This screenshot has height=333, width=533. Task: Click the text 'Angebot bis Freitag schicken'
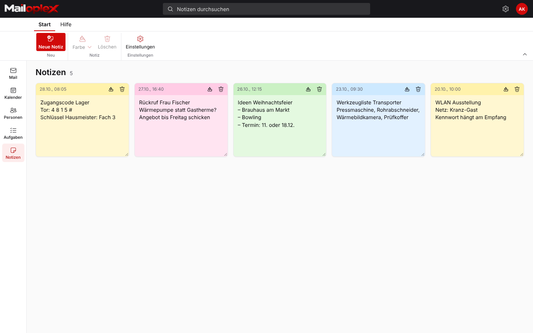click(x=175, y=117)
